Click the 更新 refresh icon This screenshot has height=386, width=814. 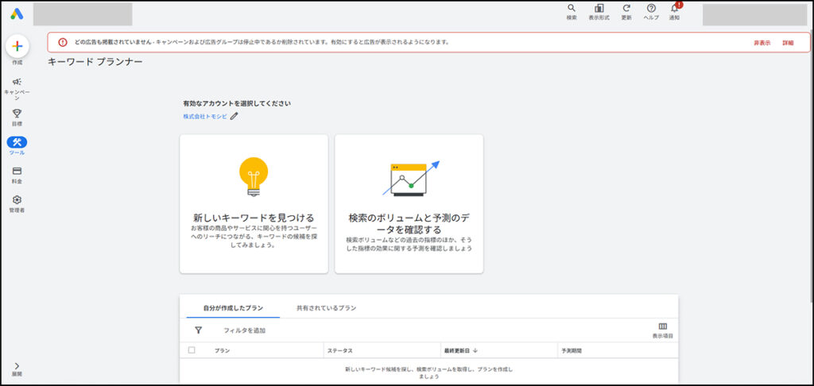click(626, 12)
